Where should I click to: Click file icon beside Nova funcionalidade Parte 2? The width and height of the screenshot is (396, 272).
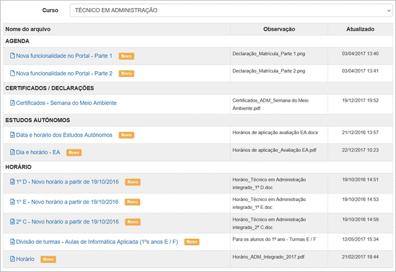tap(12, 74)
